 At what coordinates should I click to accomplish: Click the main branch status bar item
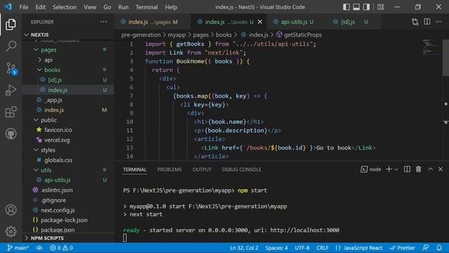[x=18, y=248]
